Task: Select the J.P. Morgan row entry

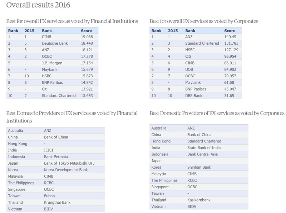Action: click(x=52, y=63)
